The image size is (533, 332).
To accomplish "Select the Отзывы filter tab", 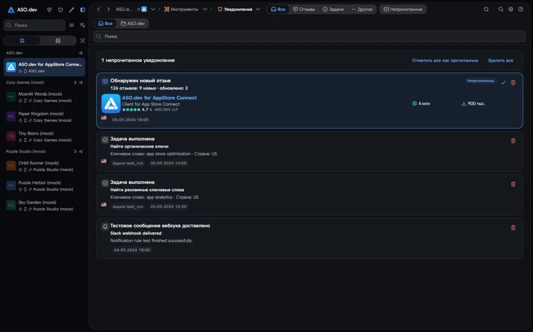I will [304, 9].
